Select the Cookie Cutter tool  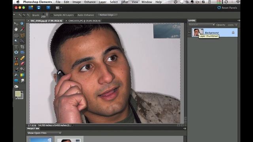coord(16,52)
